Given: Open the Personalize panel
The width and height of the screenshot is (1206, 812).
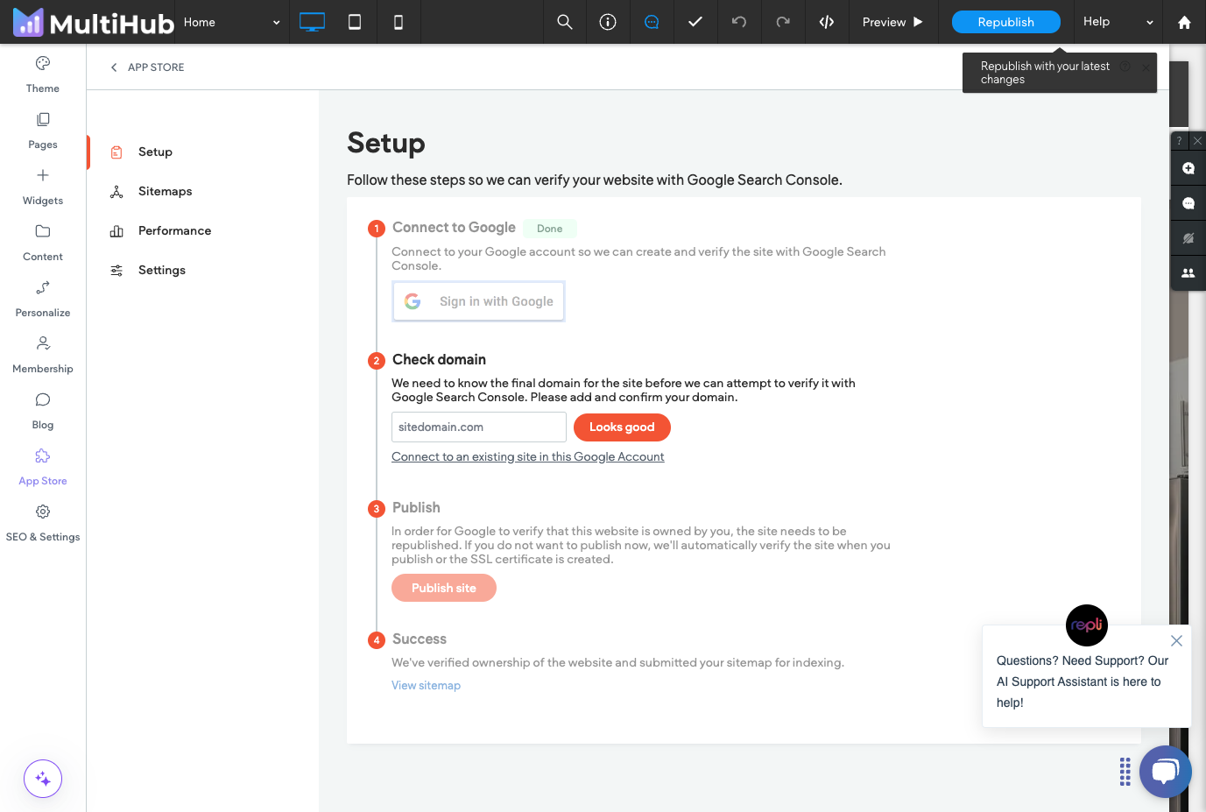Looking at the screenshot, I should click(43, 300).
